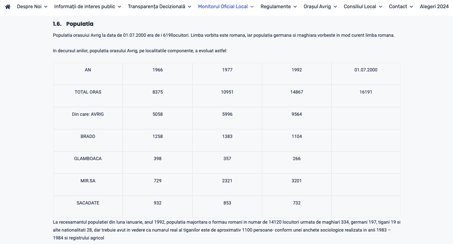Expand the Despre Noi chevron
453x244 pixels.
(46, 7)
